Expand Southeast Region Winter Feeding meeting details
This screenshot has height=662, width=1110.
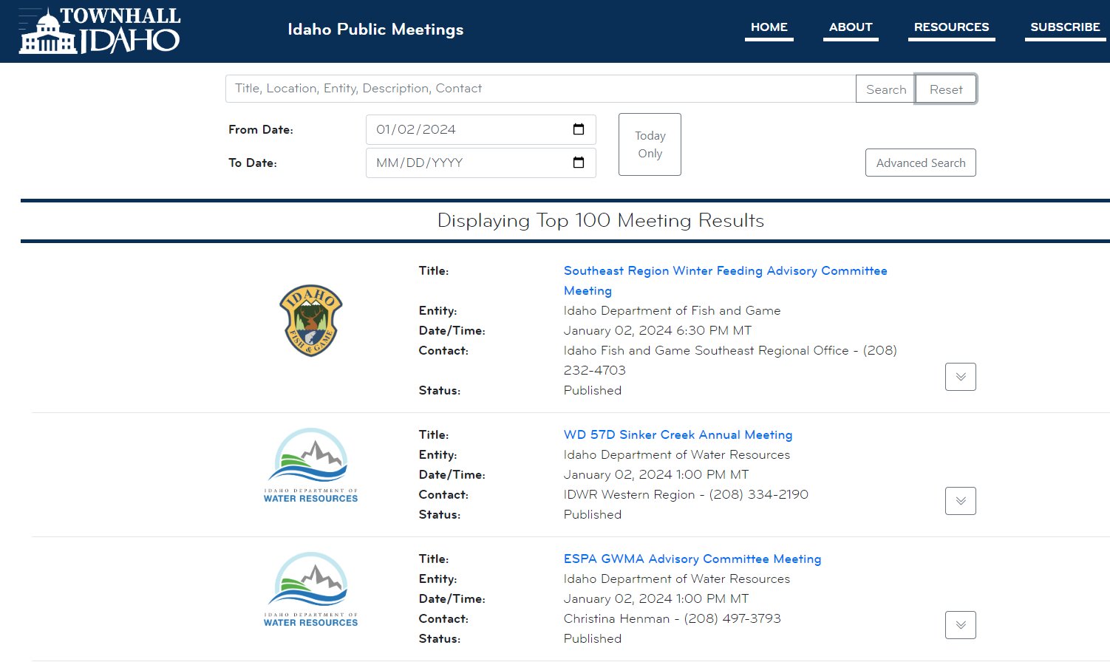[961, 377]
